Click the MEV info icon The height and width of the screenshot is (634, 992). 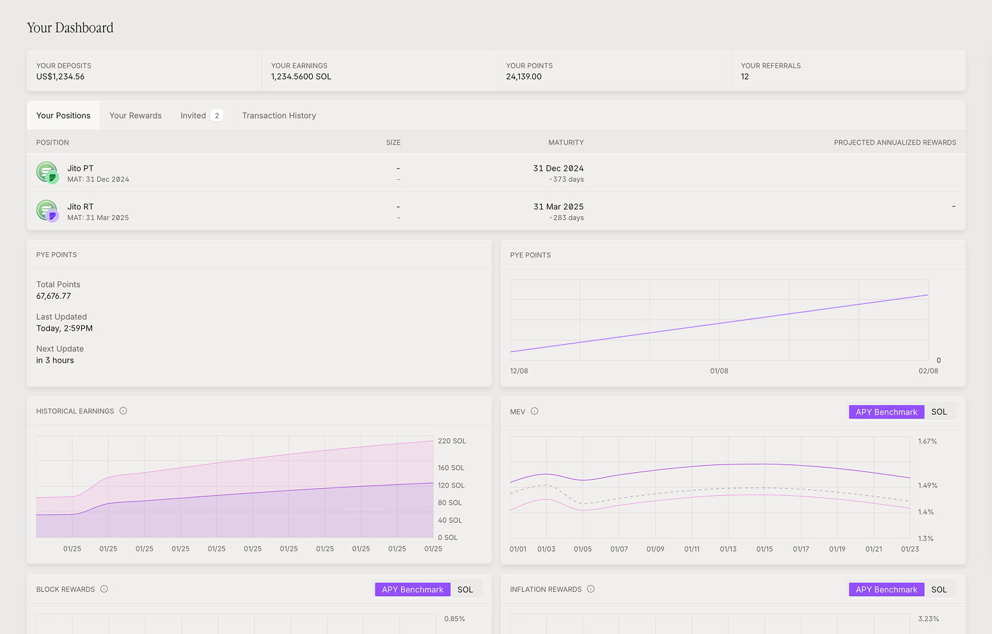coord(535,411)
